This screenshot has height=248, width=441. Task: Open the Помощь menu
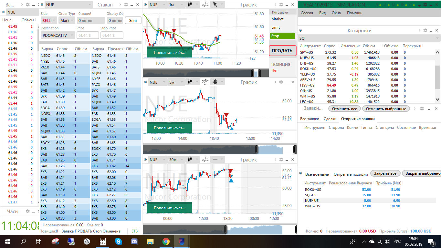coord(354,13)
